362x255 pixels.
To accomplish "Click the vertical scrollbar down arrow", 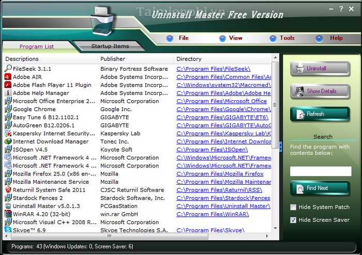I will point(275,228).
